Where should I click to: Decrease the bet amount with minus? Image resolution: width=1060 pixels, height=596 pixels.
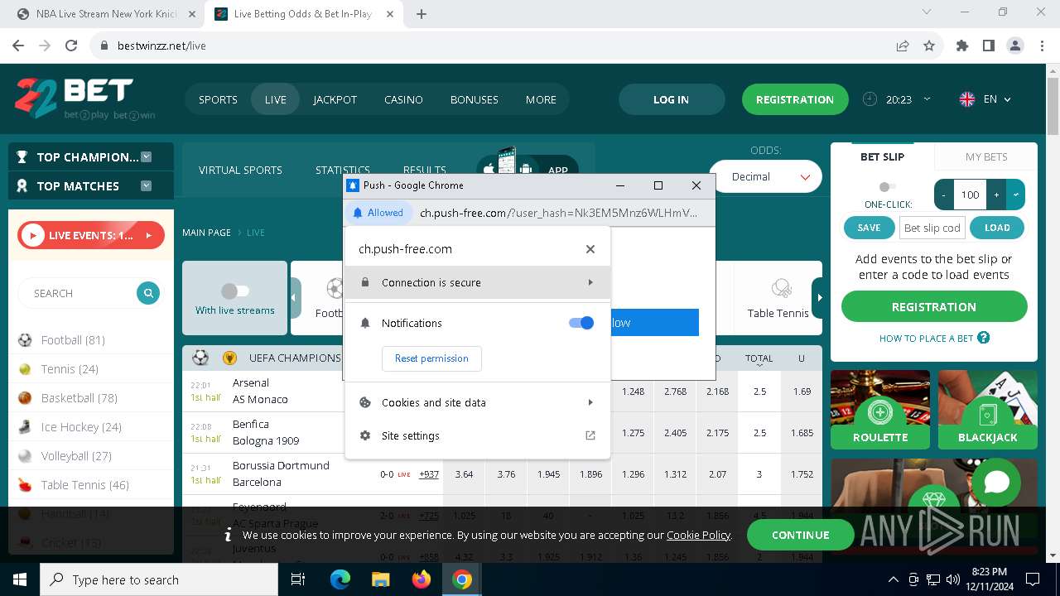[x=944, y=195]
